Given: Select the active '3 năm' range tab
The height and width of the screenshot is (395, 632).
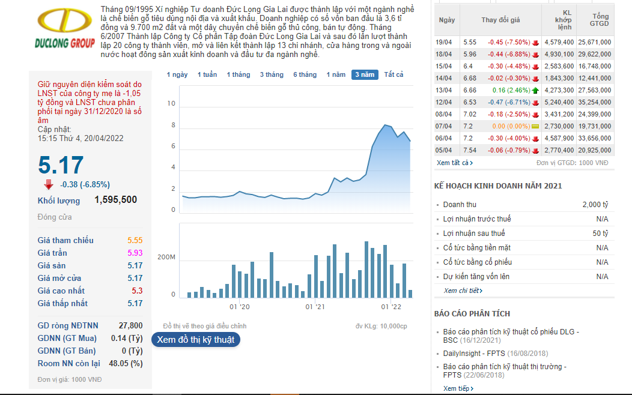Looking at the screenshot, I should coord(365,74).
